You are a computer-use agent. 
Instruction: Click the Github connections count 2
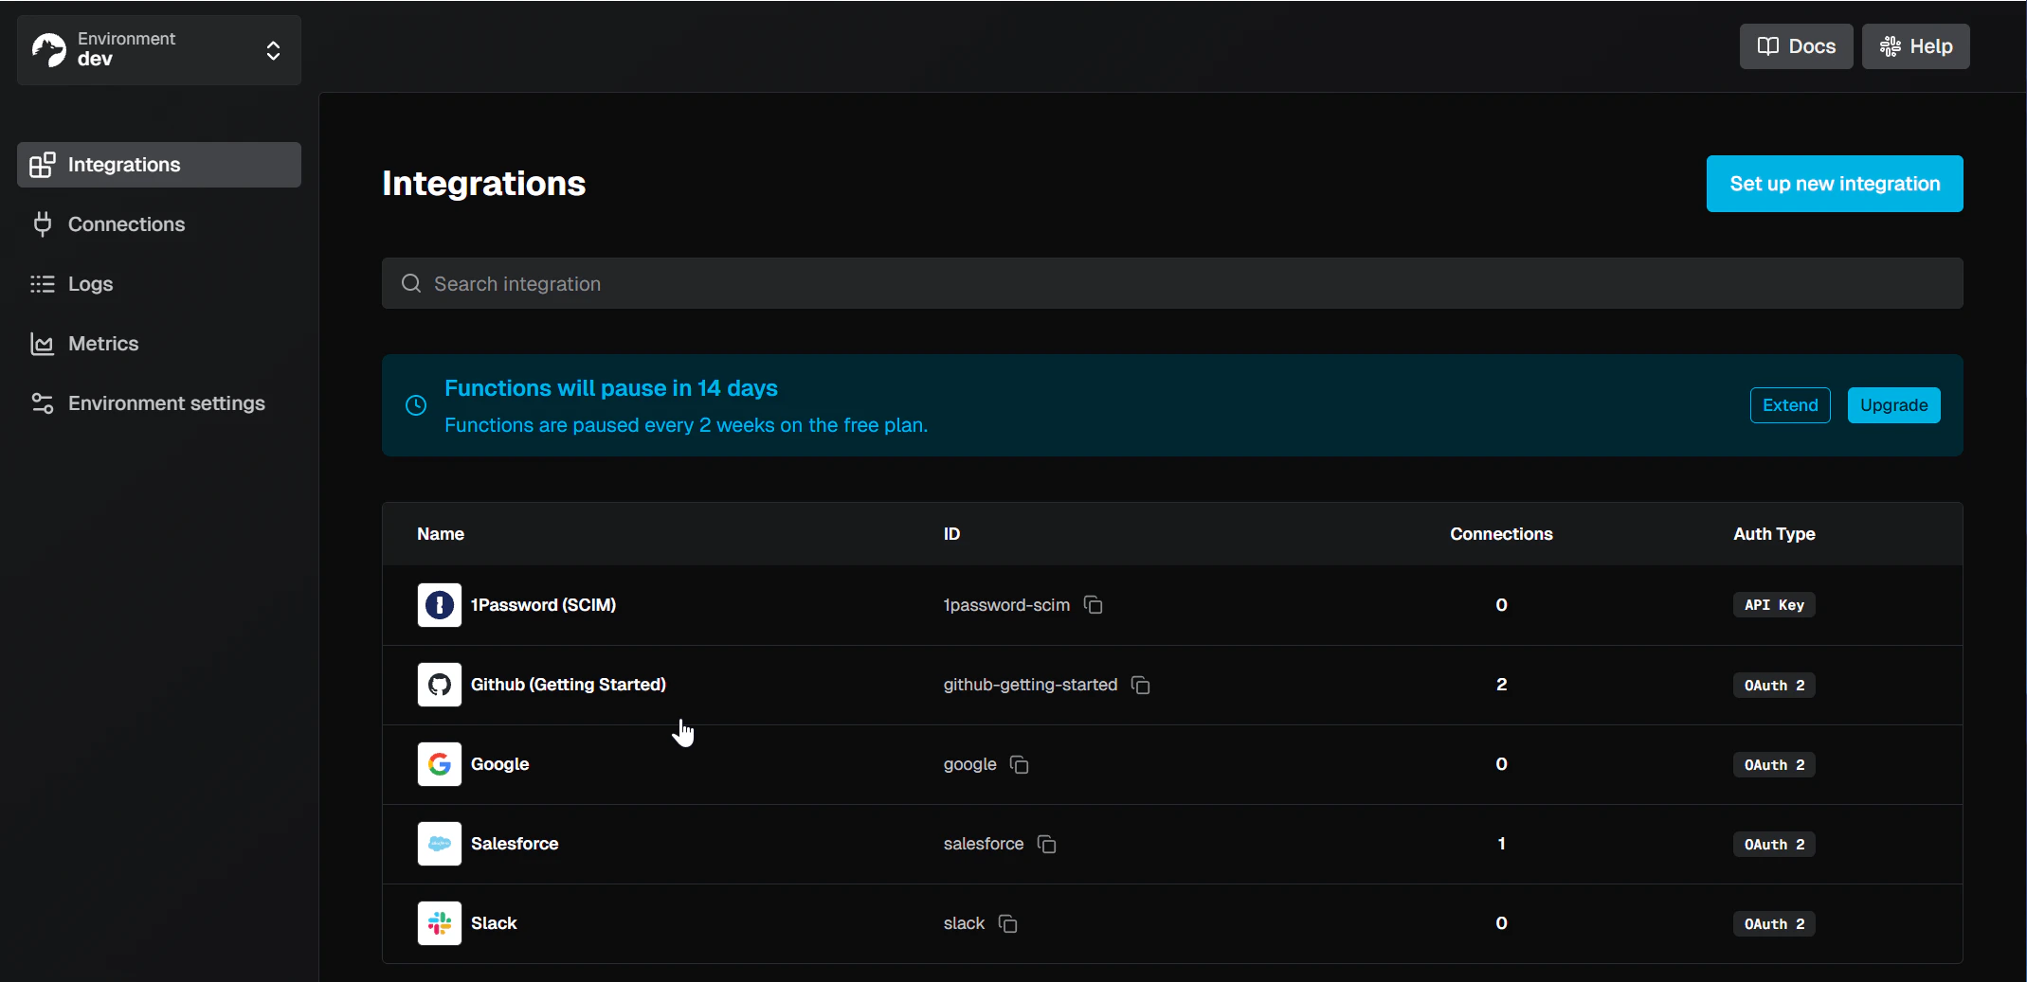click(x=1501, y=685)
